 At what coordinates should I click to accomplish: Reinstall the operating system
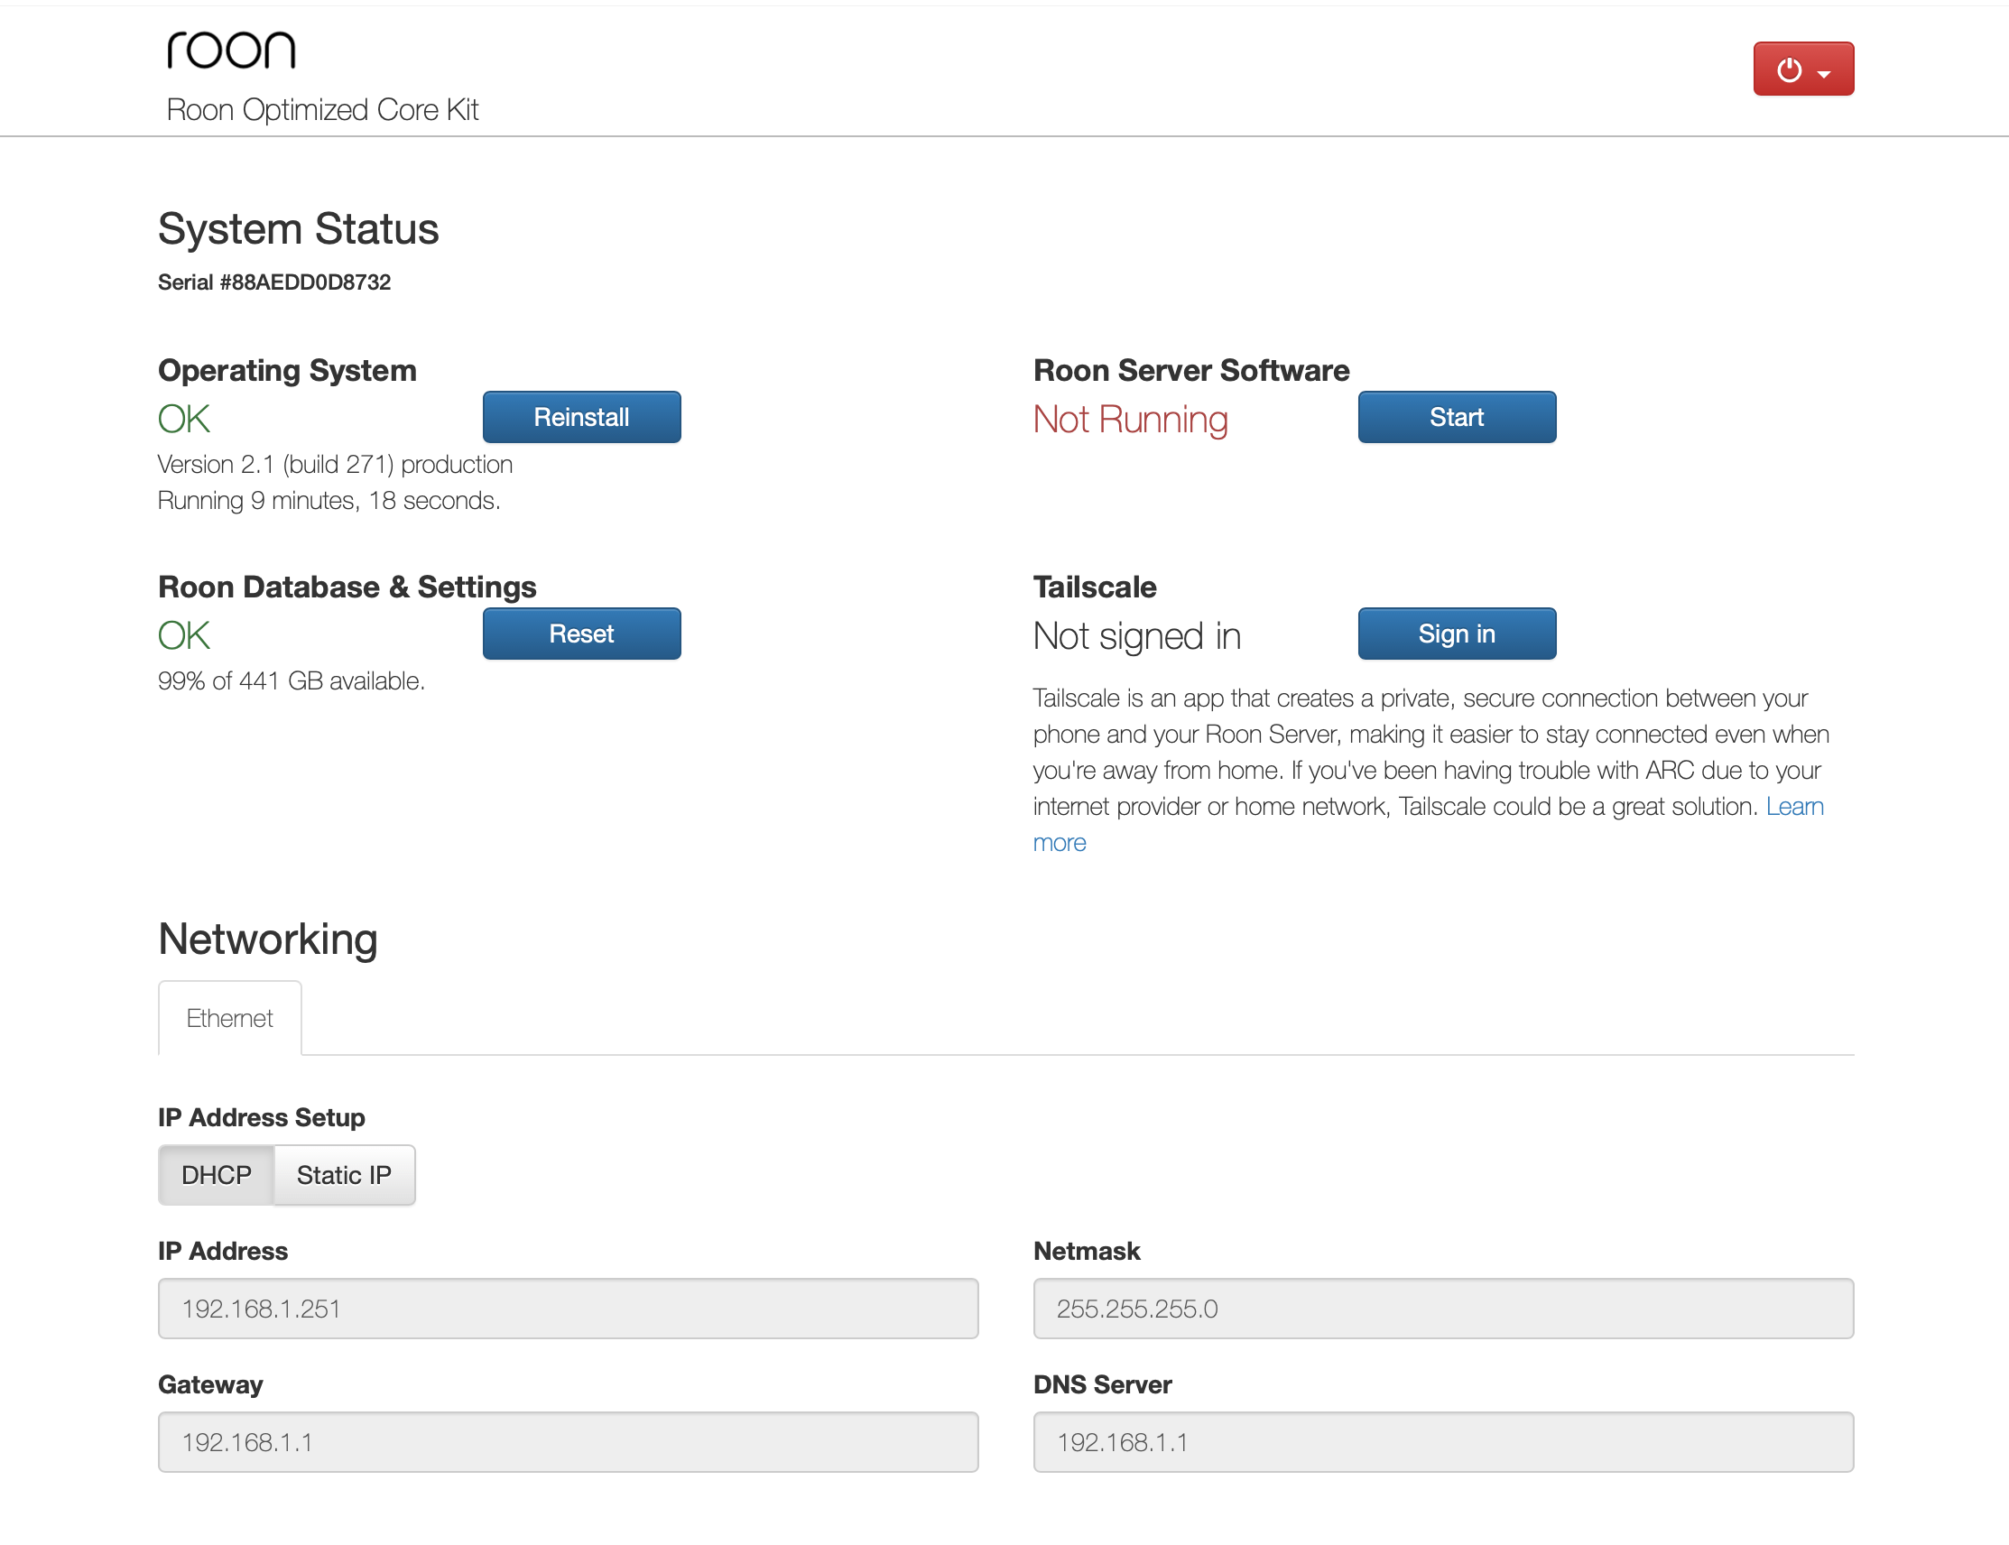(581, 418)
